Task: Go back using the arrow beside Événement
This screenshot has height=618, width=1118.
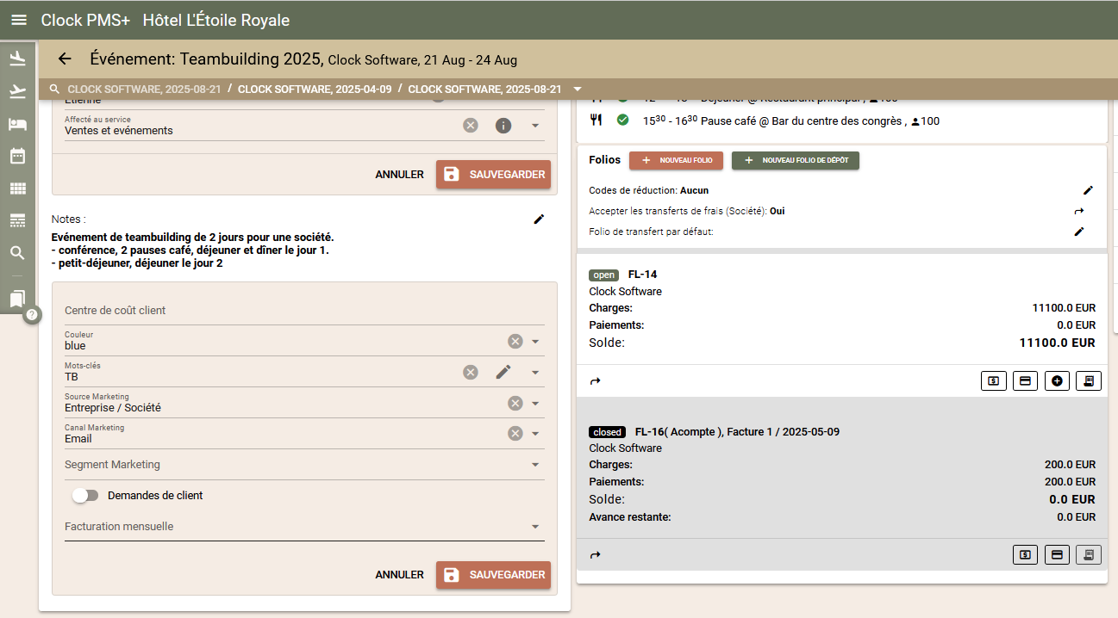Action: [64, 59]
